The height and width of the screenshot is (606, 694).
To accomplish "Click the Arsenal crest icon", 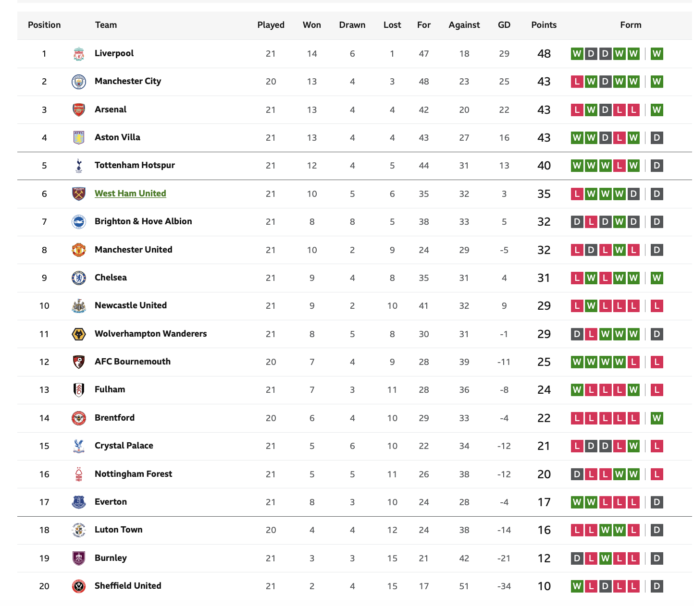I will point(79,110).
